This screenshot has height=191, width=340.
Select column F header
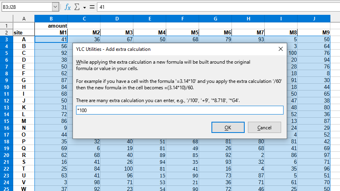tap(183, 19)
